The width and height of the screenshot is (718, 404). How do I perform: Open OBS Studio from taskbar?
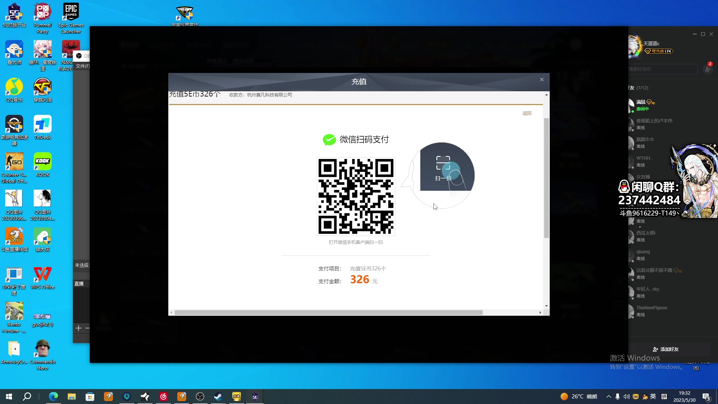200,397
